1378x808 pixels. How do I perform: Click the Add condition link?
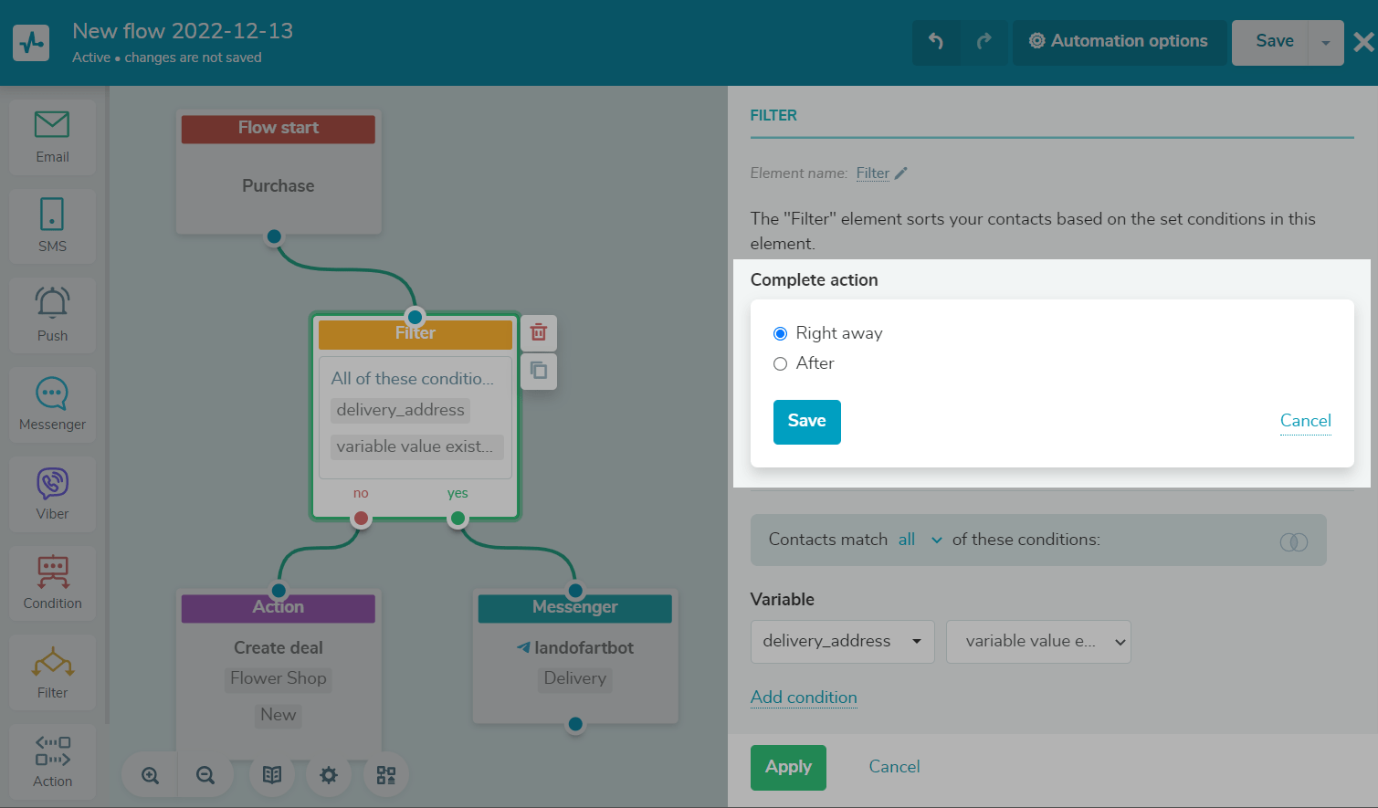(804, 698)
